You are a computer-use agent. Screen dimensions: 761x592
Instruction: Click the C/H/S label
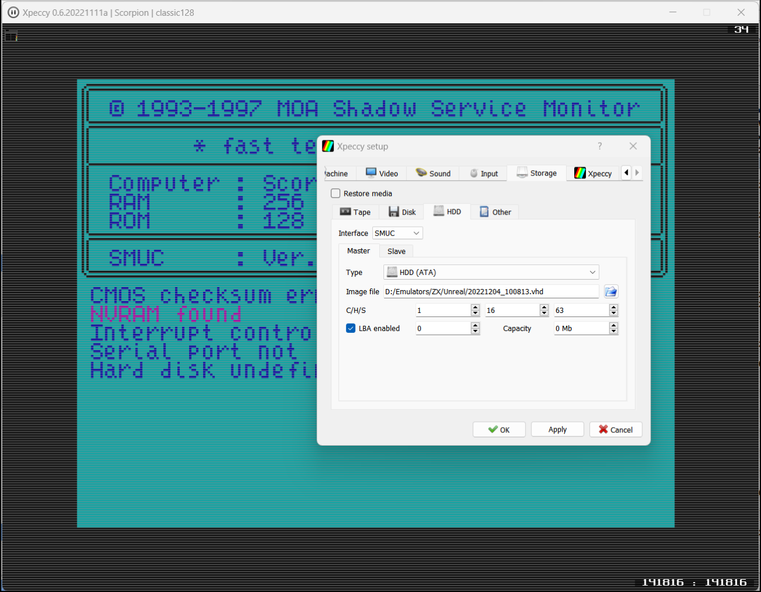coord(356,310)
